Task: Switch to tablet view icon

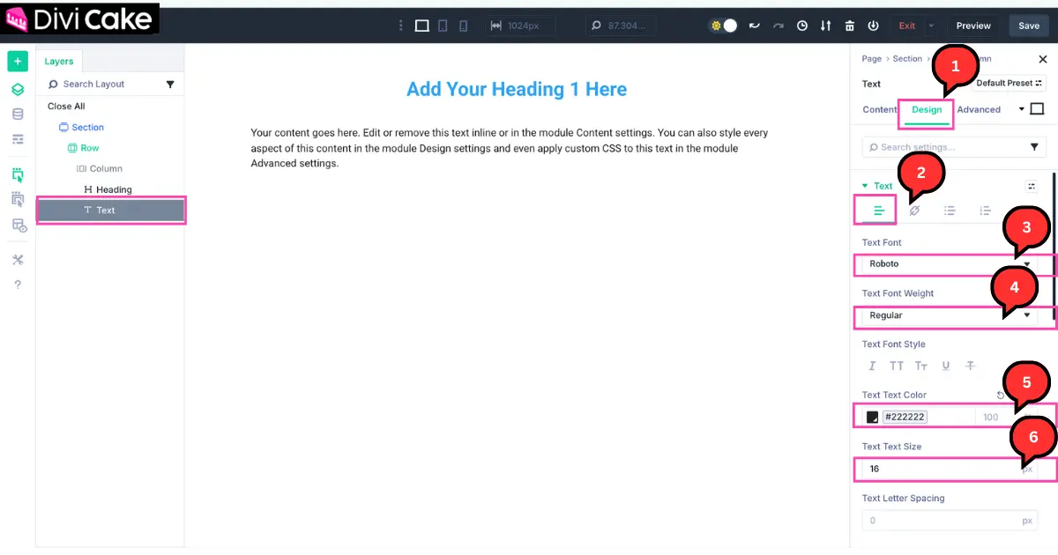Action: pos(443,26)
